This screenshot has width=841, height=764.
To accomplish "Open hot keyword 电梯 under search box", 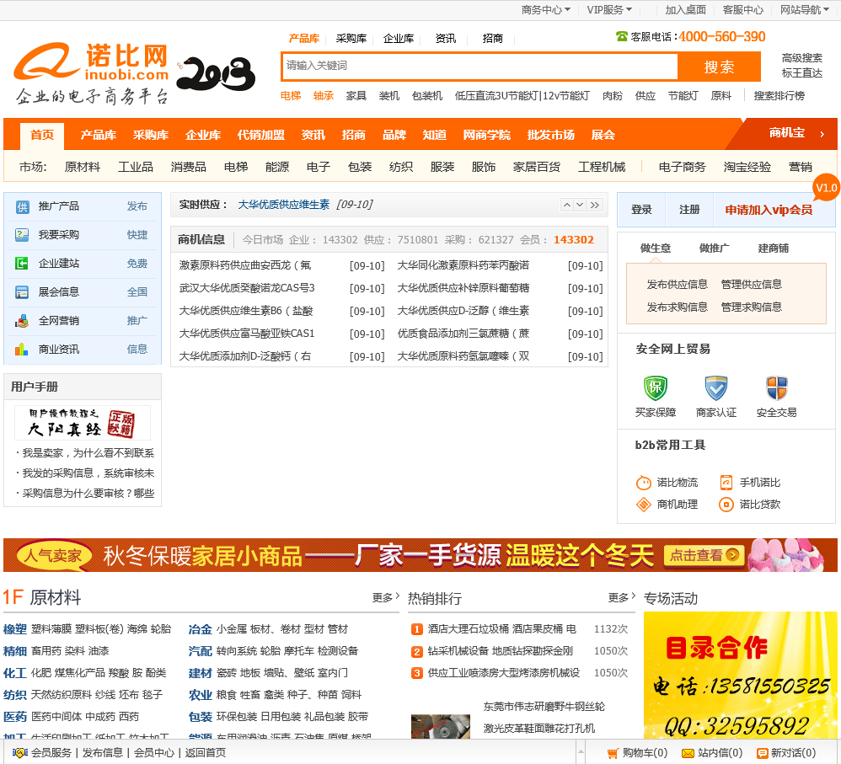I will click(291, 95).
